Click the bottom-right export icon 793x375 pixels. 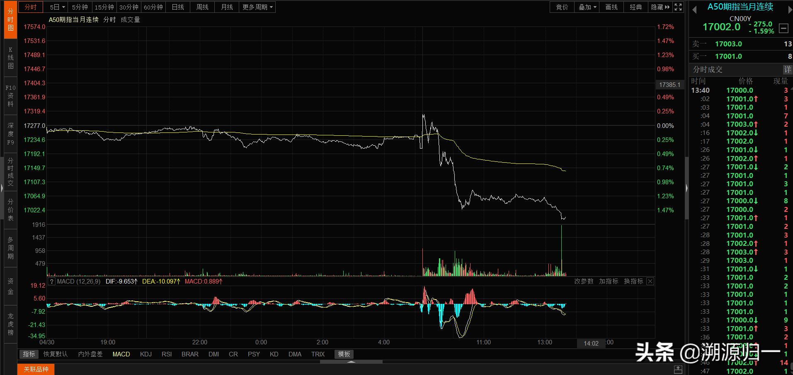click(678, 369)
